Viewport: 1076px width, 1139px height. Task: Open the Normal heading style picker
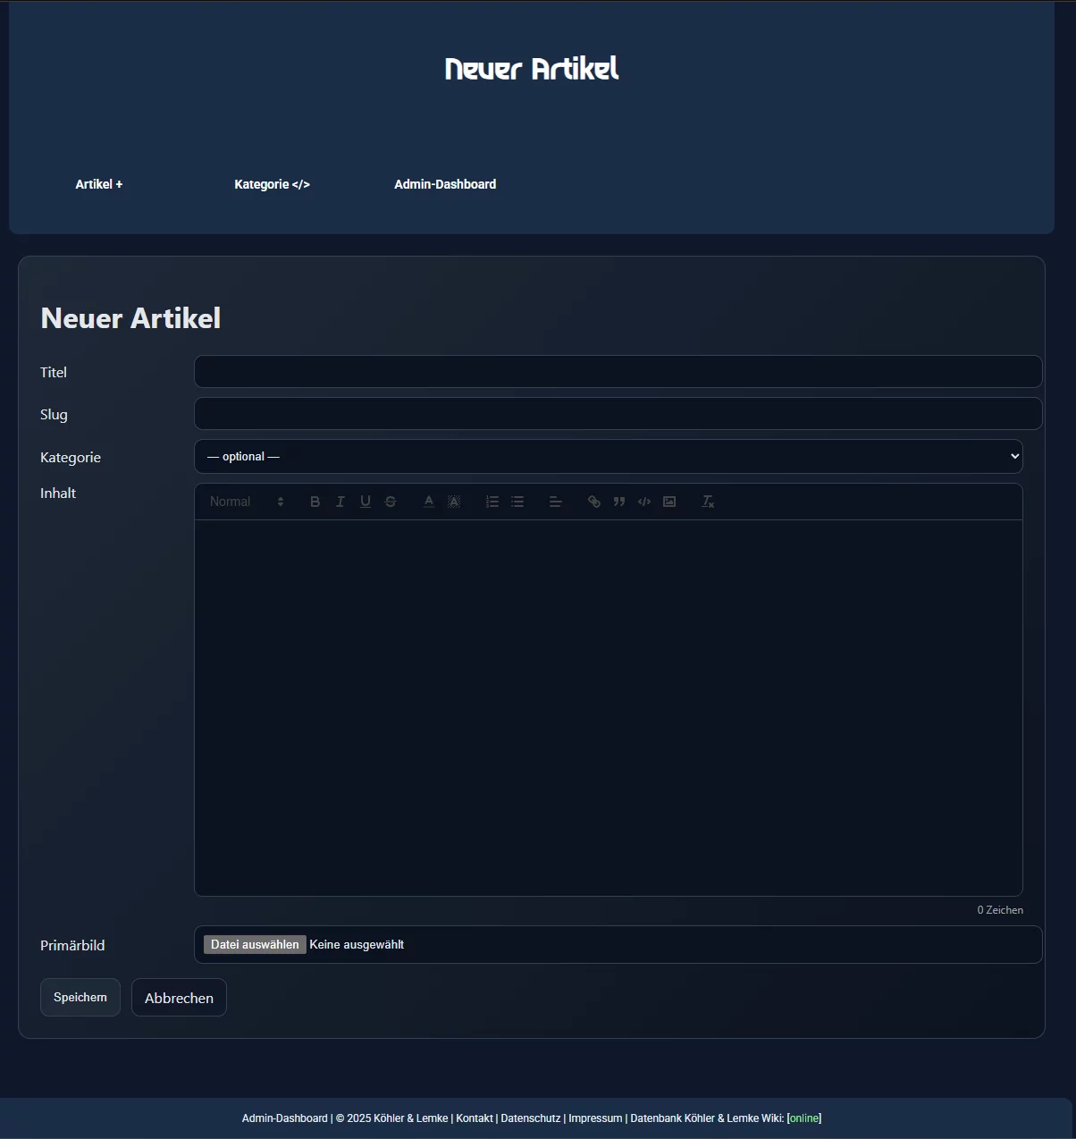click(247, 502)
